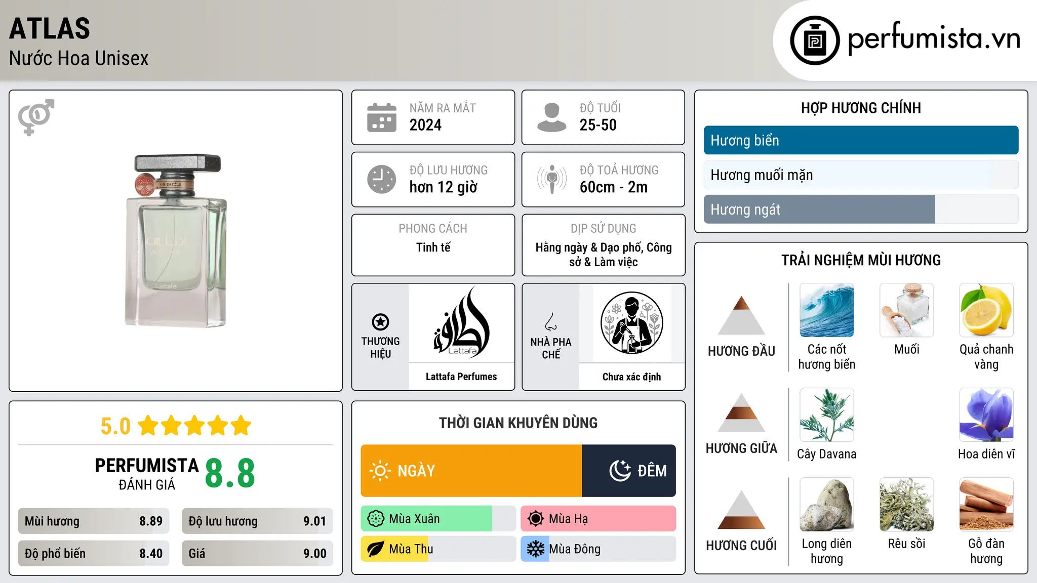Click the Dịp sử dụng occasions text
The height and width of the screenshot is (583, 1037).
[604, 255]
